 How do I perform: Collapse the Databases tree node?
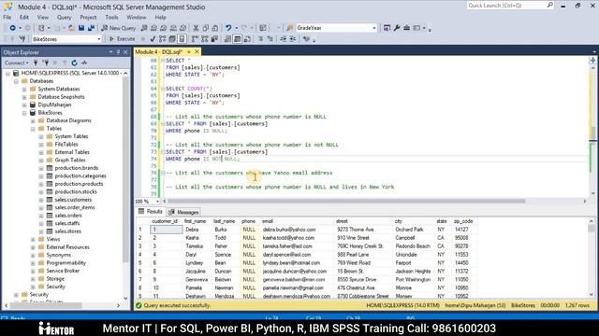16,81
